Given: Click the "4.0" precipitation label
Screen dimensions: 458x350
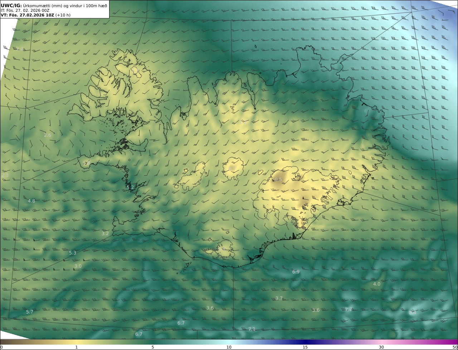Looking at the screenshot, I should (377, 284).
